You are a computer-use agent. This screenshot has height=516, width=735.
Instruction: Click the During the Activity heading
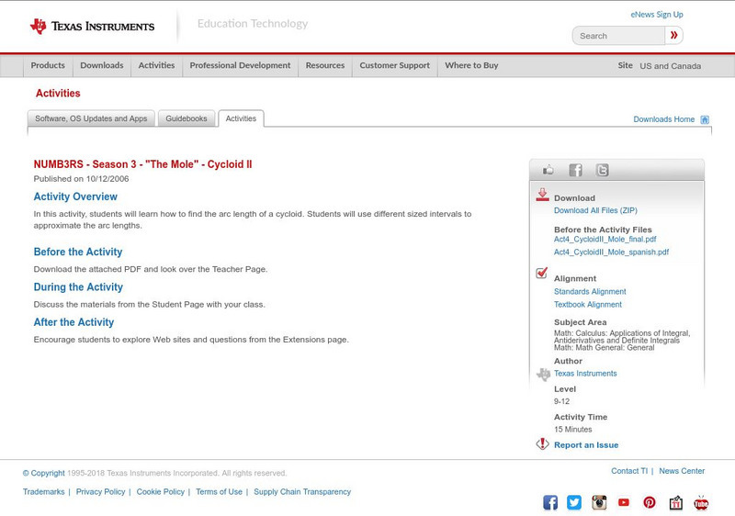(78, 287)
